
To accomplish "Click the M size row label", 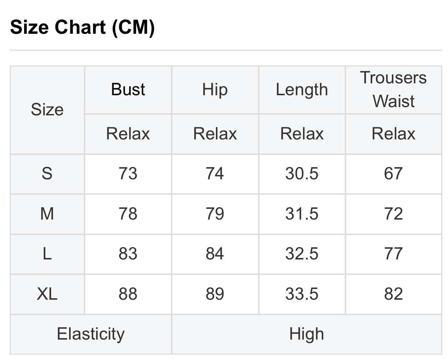I will 47,214.
